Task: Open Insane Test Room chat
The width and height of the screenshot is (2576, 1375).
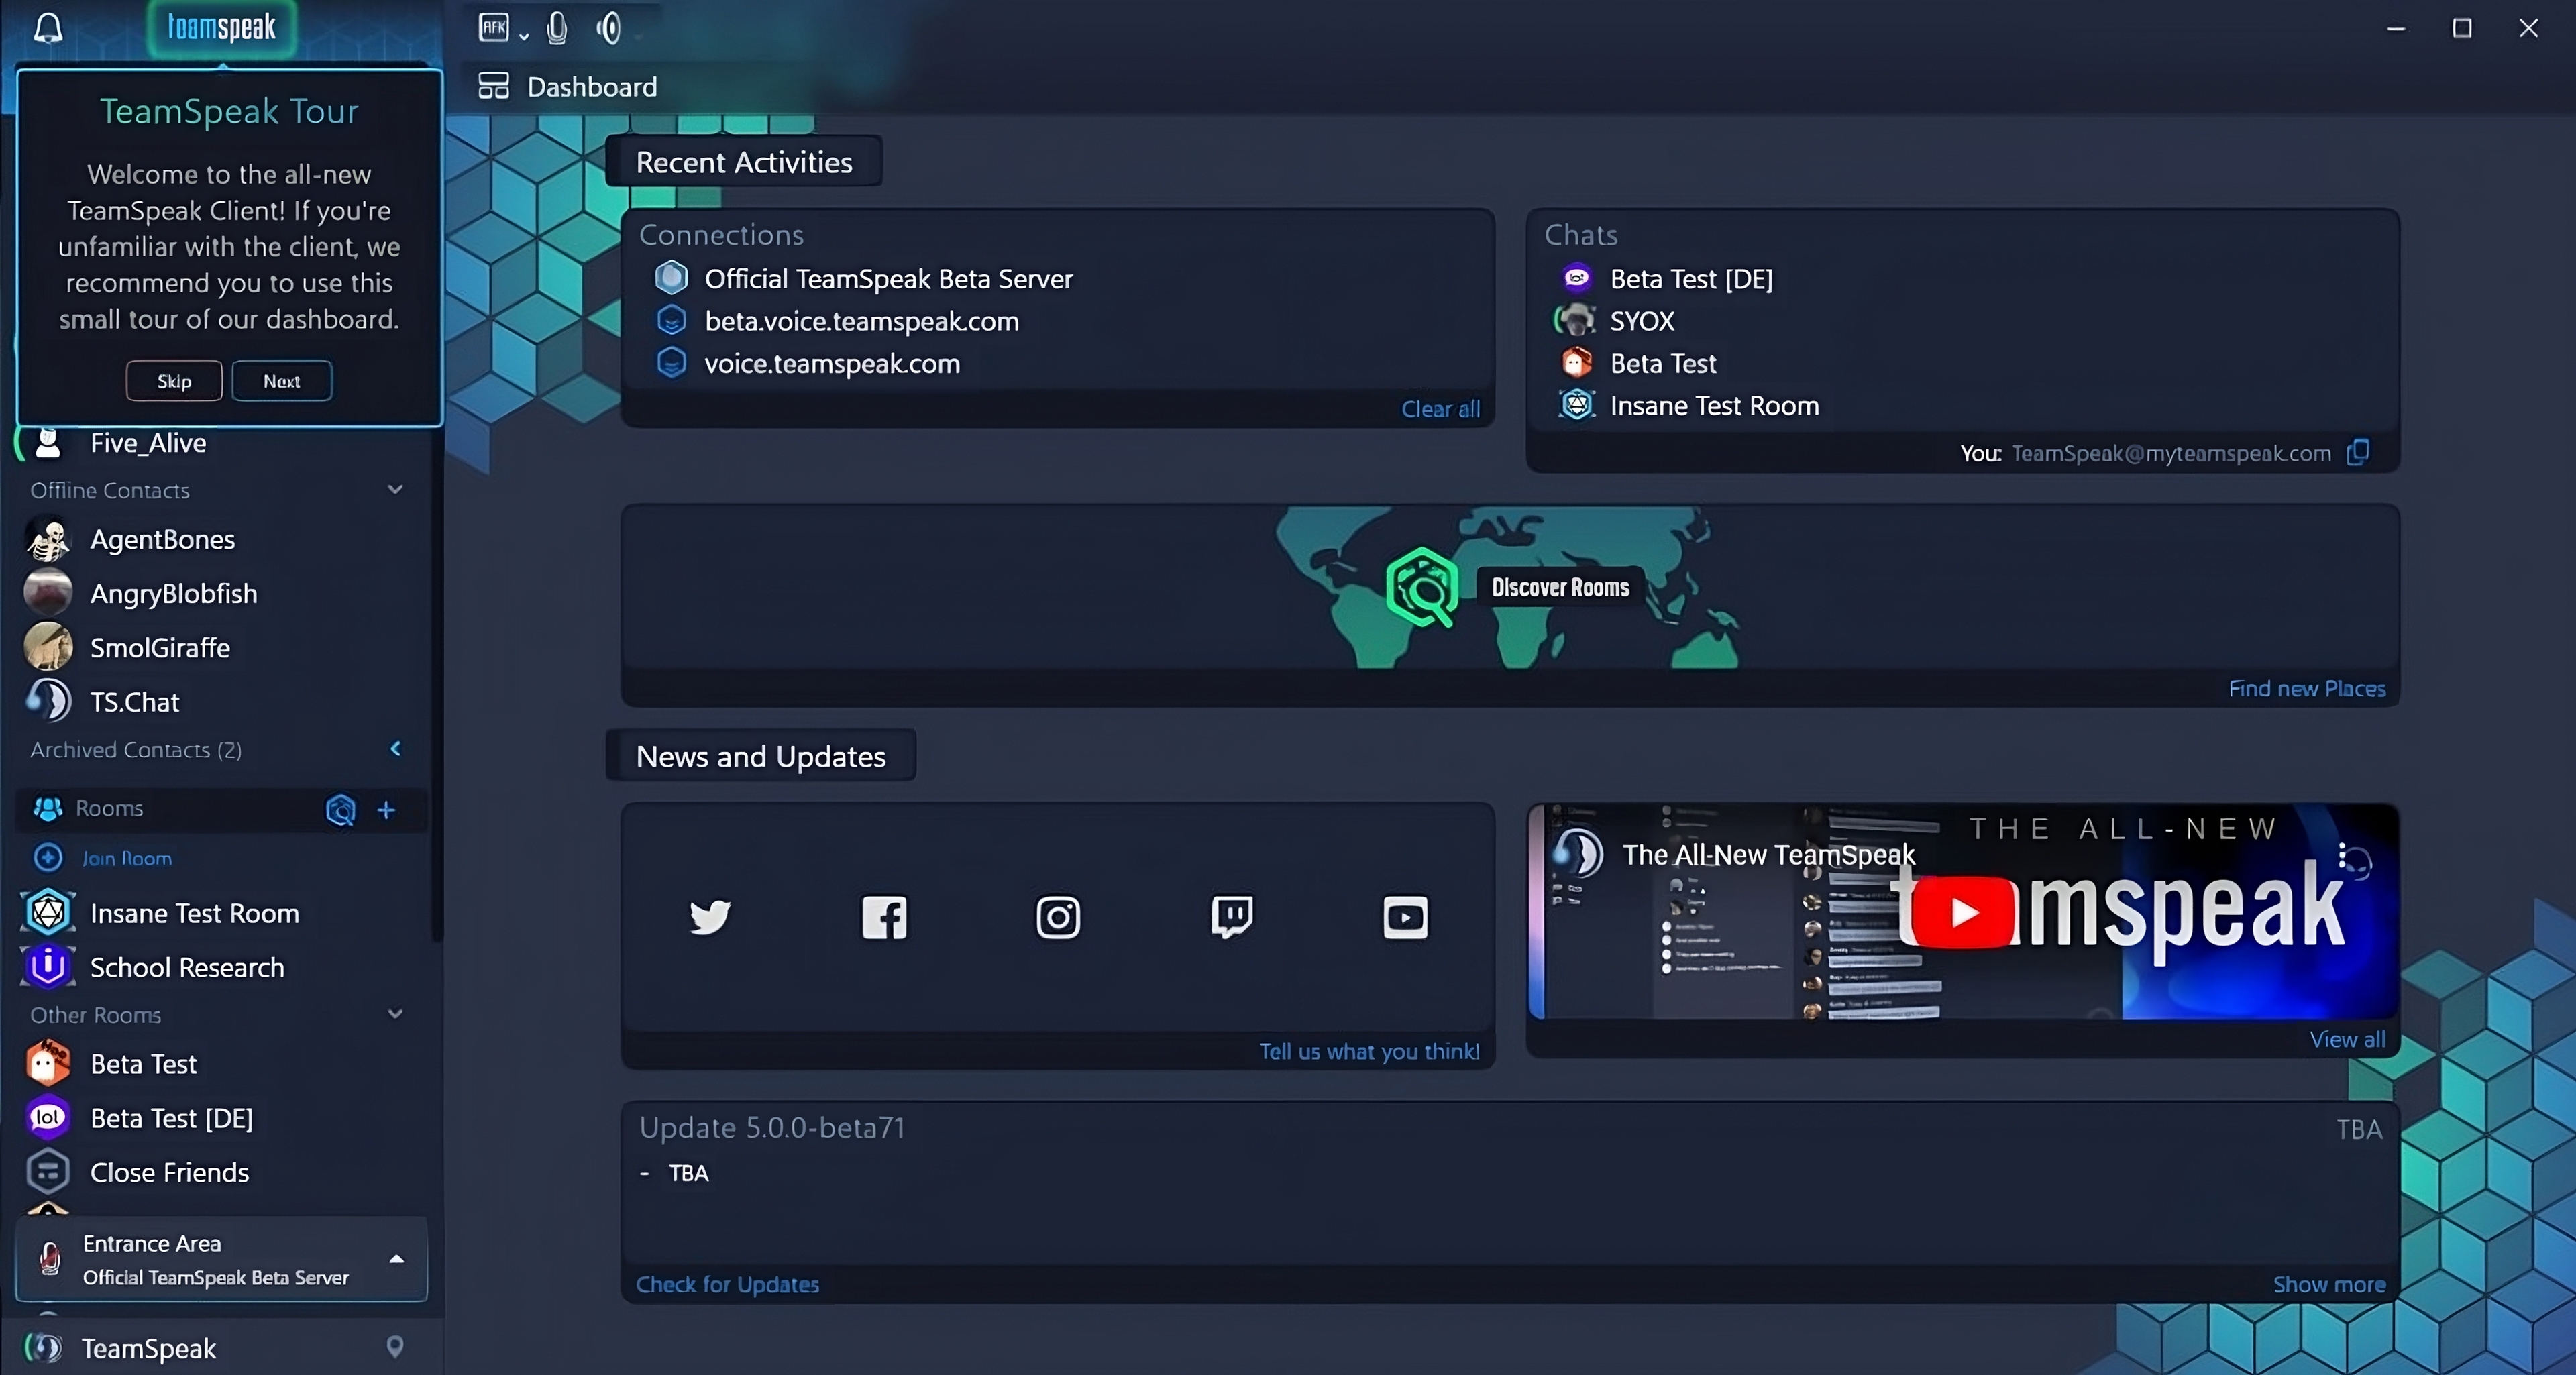Action: pyautogui.click(x=1713, y=406)
